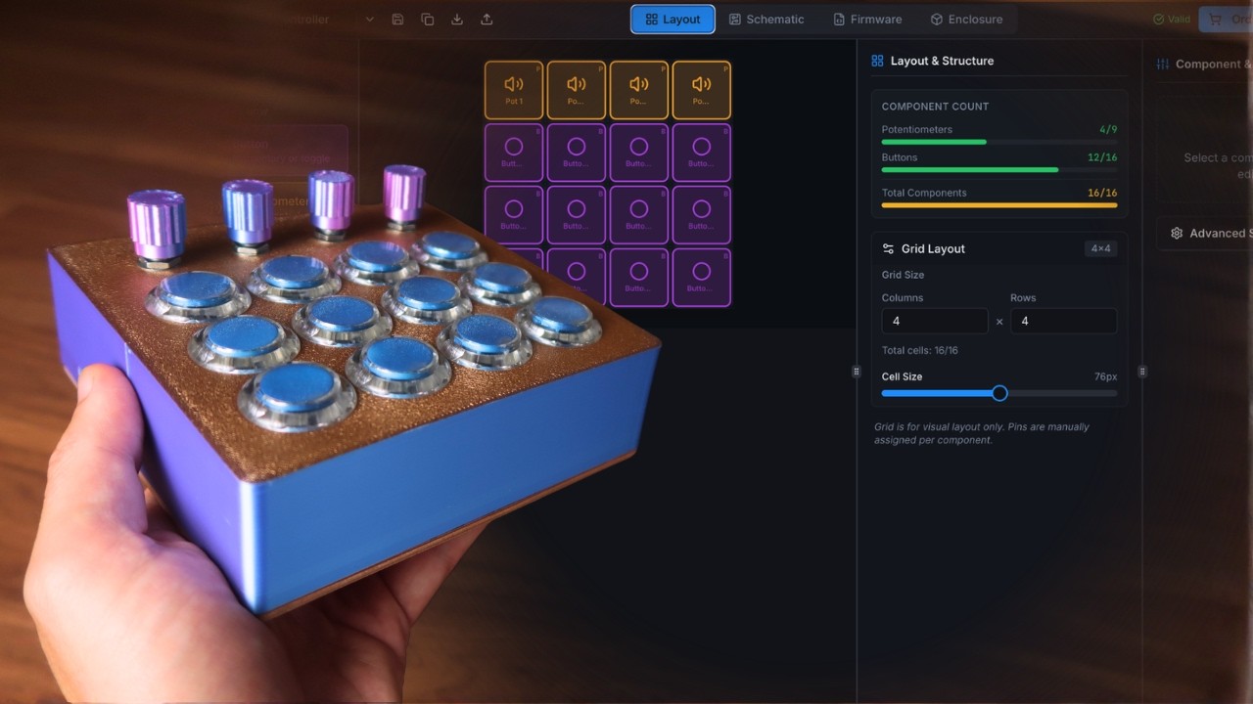
Task: Select the last button cell in bottom row
Action: [702, 278]
